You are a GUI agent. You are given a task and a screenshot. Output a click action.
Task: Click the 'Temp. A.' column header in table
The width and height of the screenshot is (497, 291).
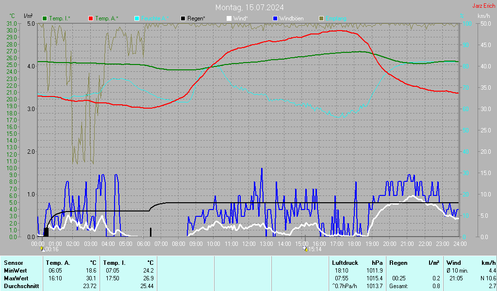click(58, 263)
